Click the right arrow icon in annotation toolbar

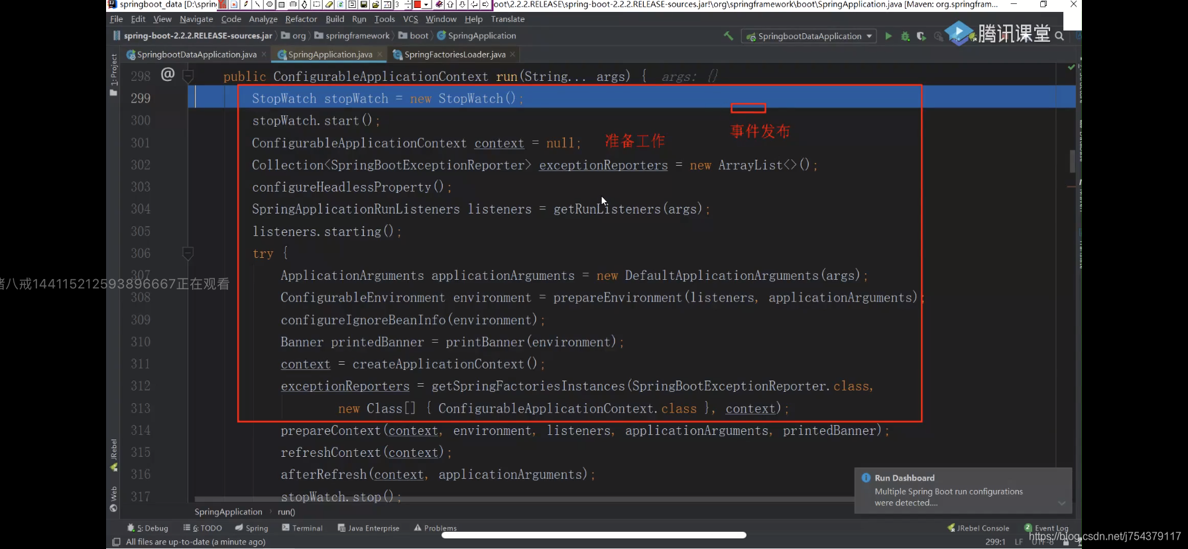(x=485, y=4)
